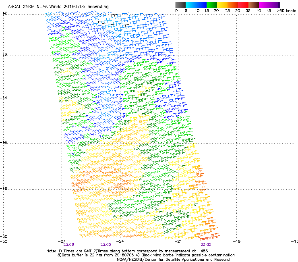298x262 pixels.
Task: Click the legend number 25
Action: tap(228, 11)
